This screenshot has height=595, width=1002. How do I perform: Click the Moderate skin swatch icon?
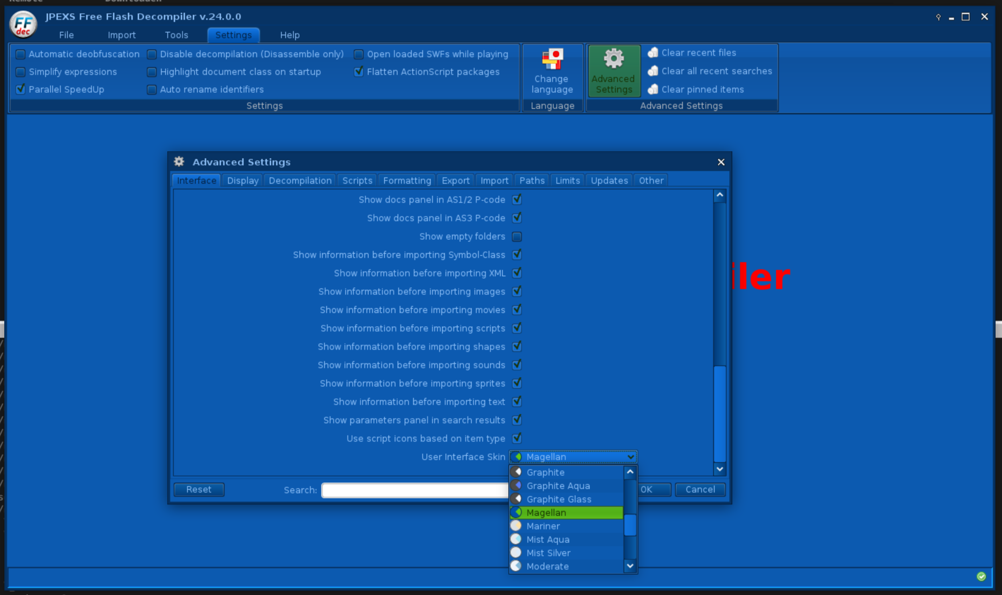[516, 566]
